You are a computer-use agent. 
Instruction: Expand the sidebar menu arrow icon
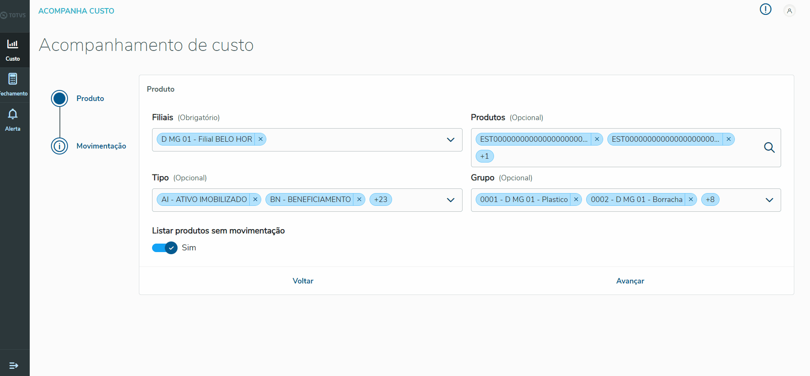14,365
